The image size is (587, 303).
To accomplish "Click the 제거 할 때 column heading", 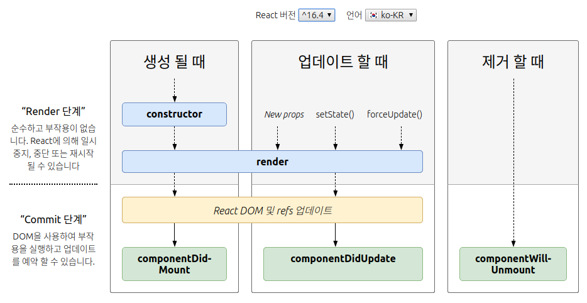I will (x=513, y=62).
